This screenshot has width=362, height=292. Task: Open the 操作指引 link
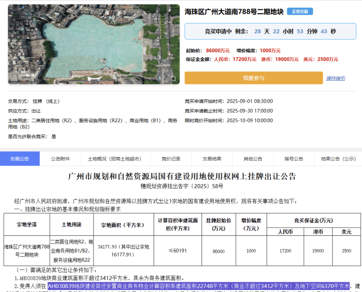pyautogui.click(x=336, y=78)
